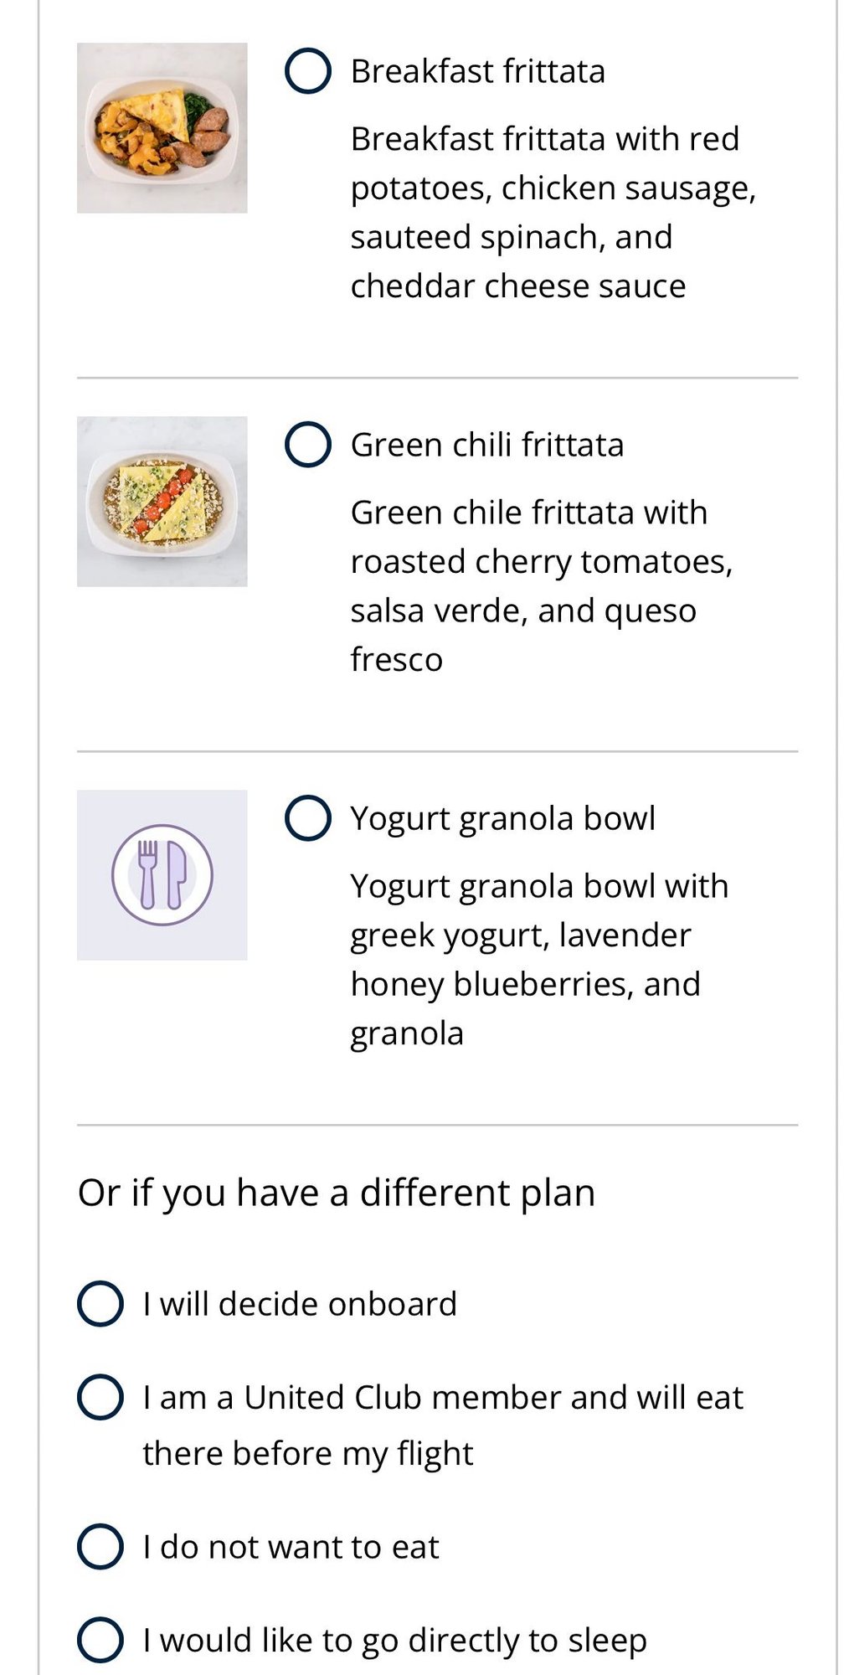Pick the I do not want to eat option
This screenshot has height=1675, width=849.
click(100, 1546)
